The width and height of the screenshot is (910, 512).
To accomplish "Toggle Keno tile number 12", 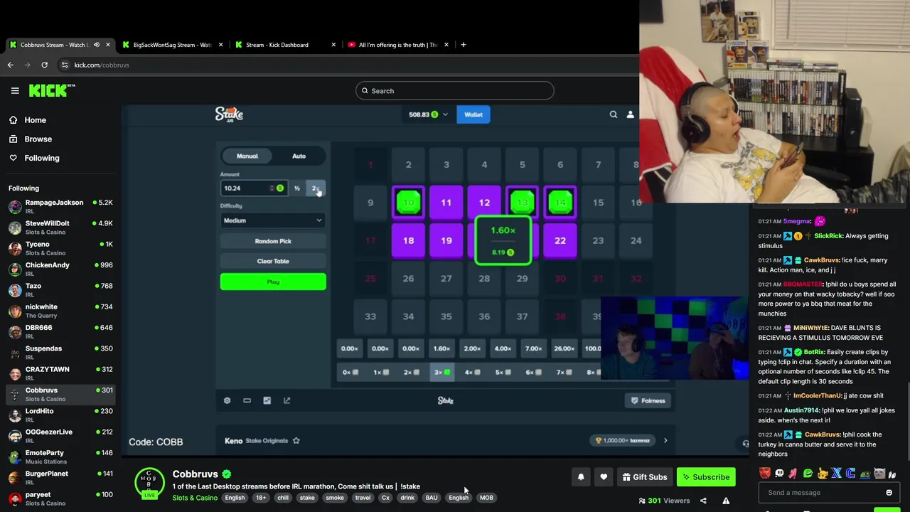I will [484, 203].
